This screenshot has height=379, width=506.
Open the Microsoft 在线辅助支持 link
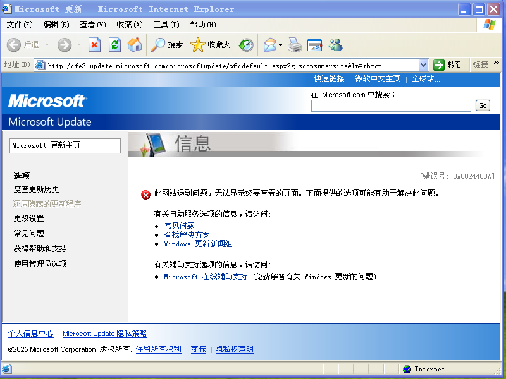206,277
